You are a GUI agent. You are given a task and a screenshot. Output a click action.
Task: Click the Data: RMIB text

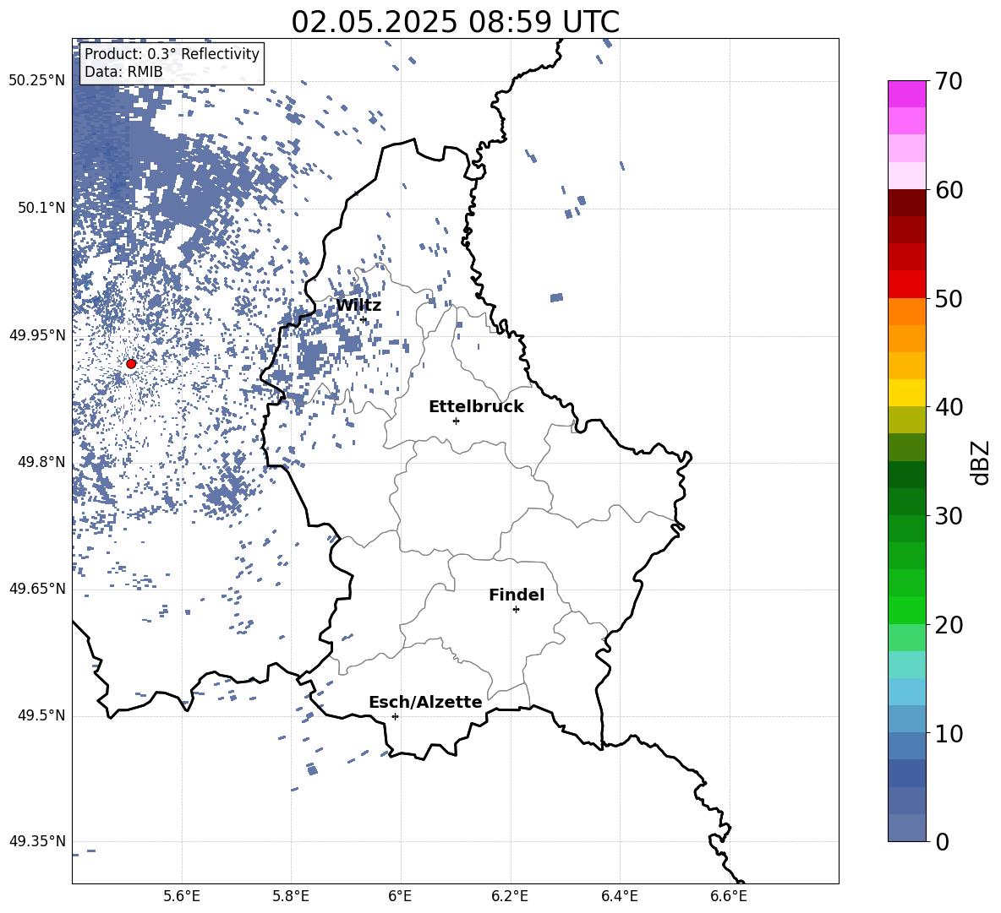point(123,72)
